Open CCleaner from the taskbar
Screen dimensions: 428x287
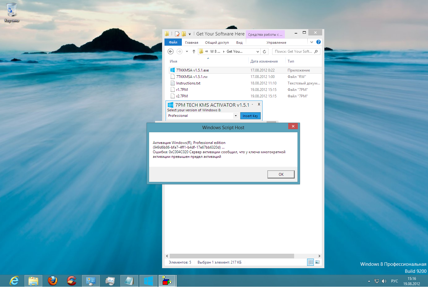[71, 281]
